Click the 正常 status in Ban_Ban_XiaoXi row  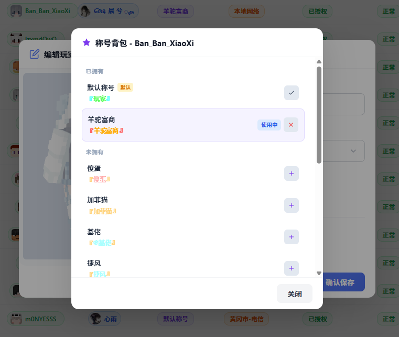(389, 12)
